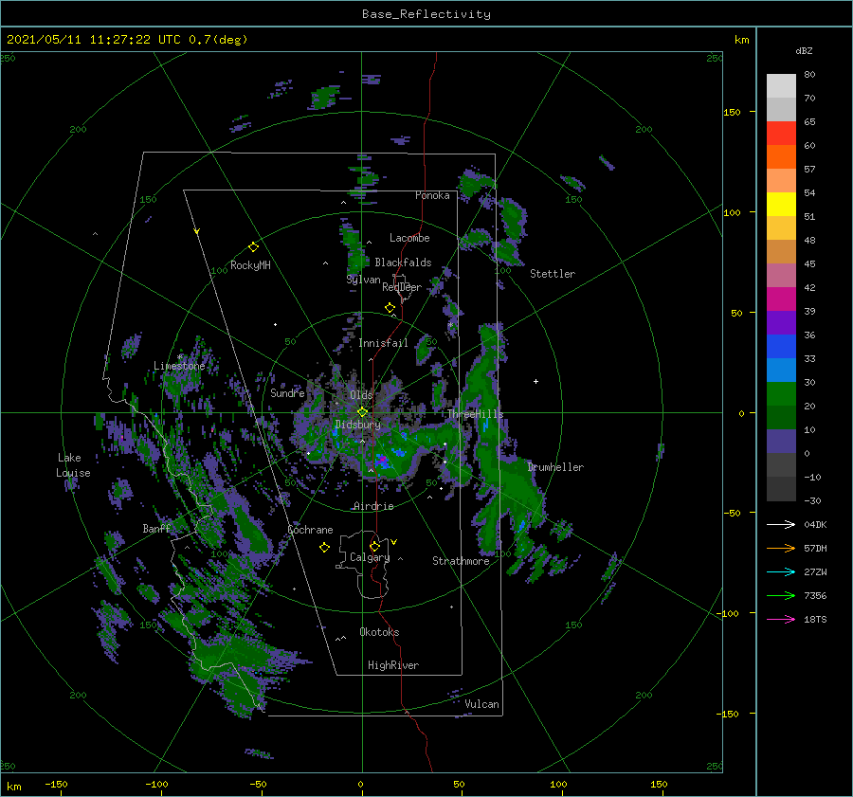This screenshot has width=853, height=797.
Task: Pick the 30 dBZ light blue swatch
Action: (x=781, y=370)
